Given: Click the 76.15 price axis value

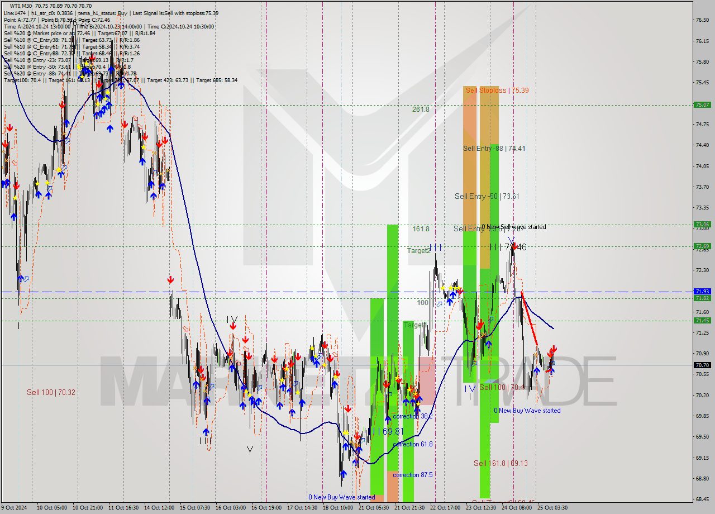Looking at the screenshot, I should 702,41.
